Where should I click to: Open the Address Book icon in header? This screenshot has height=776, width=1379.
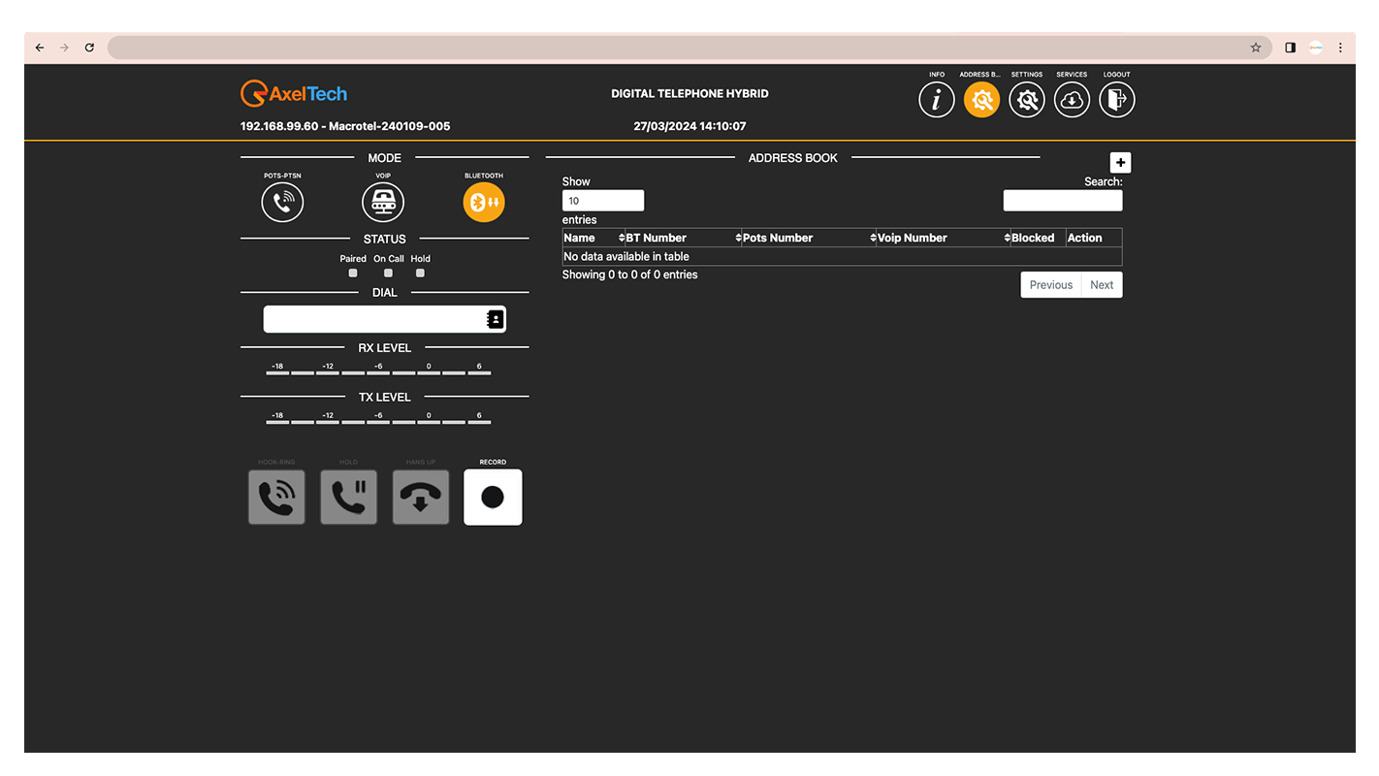[981, 100]
